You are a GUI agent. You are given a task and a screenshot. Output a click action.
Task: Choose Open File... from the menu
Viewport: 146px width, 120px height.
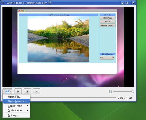tap(16, 97)
